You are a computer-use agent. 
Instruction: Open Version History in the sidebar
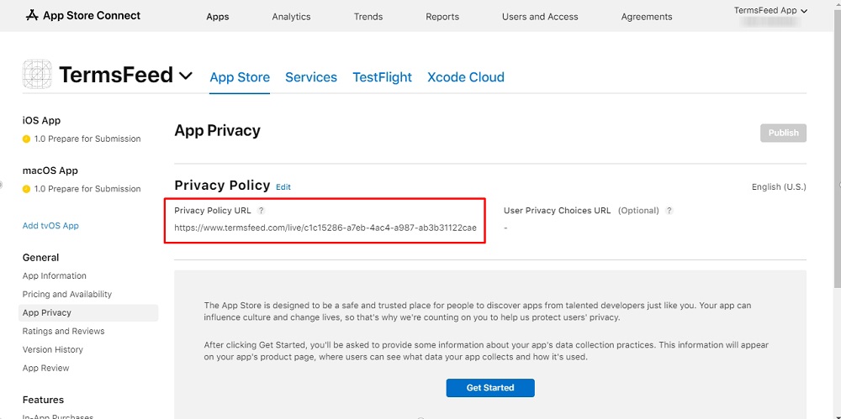52,350
